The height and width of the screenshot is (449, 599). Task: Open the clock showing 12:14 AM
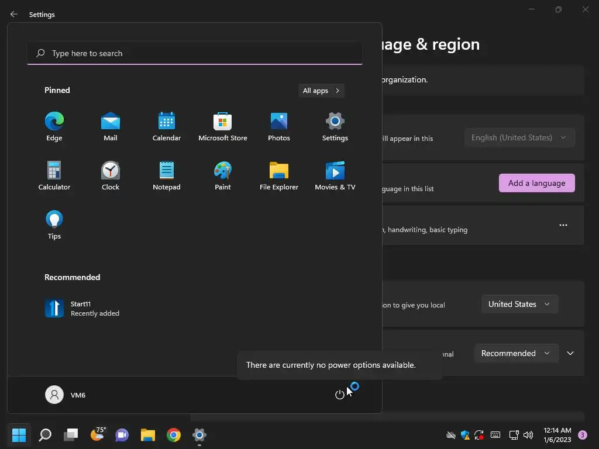click(x=557, y=435)
